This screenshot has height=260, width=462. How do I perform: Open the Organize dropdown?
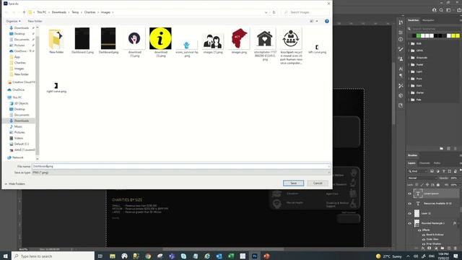pos(13,21)
